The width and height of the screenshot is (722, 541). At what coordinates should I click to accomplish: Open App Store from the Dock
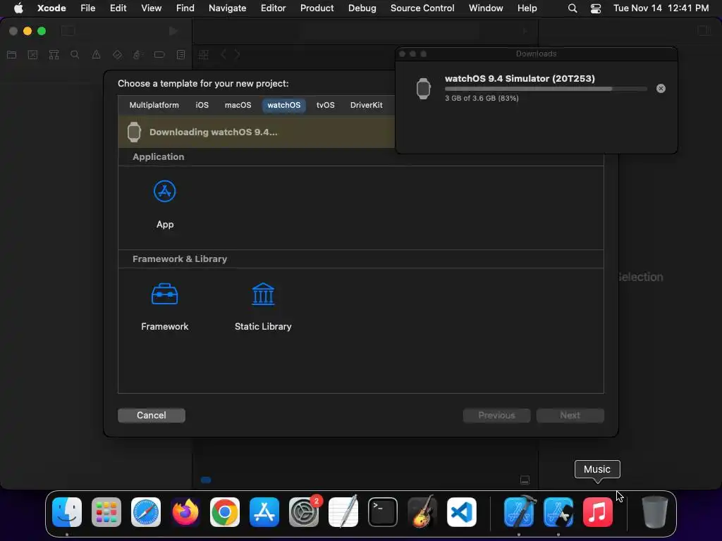pyautogui.click(x=264, y=512)
